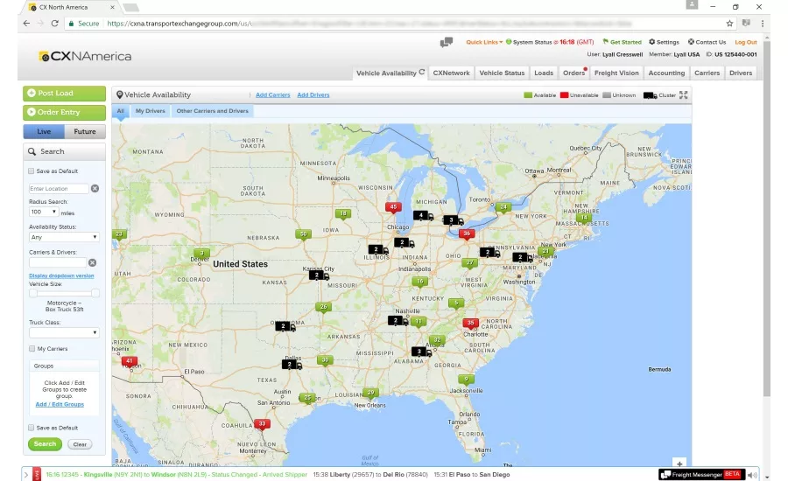
Task: Open the Add Carriers link
Action: point(273,95)
